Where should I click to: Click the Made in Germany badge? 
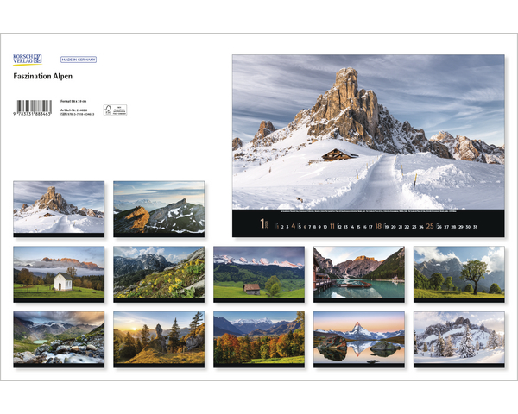coord(79,60)
